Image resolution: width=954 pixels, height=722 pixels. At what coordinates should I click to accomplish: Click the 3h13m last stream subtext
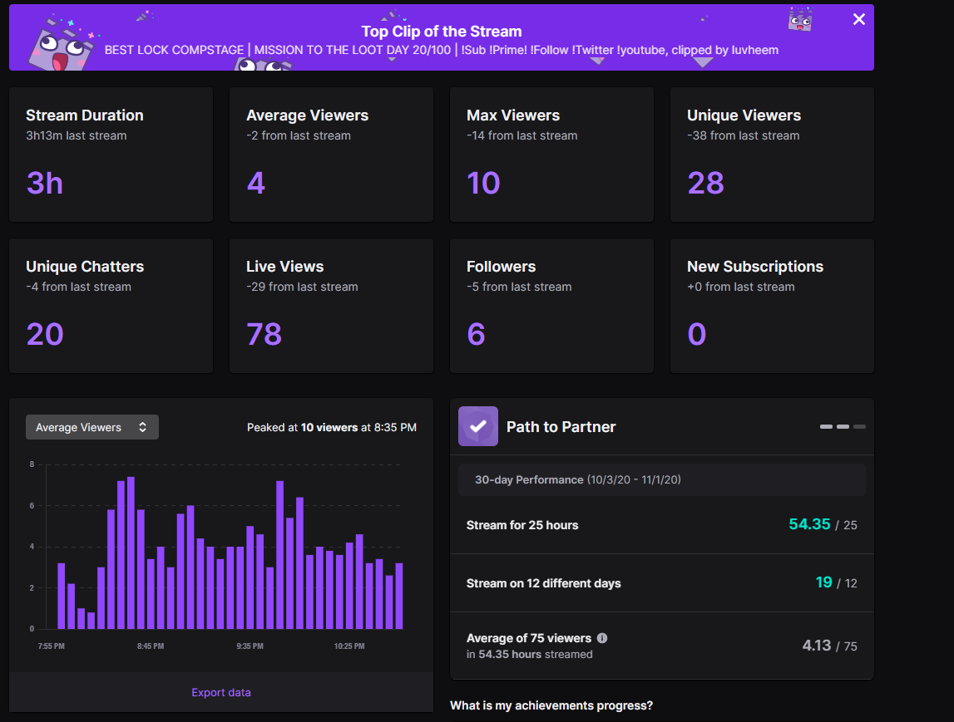pos(76,135)
